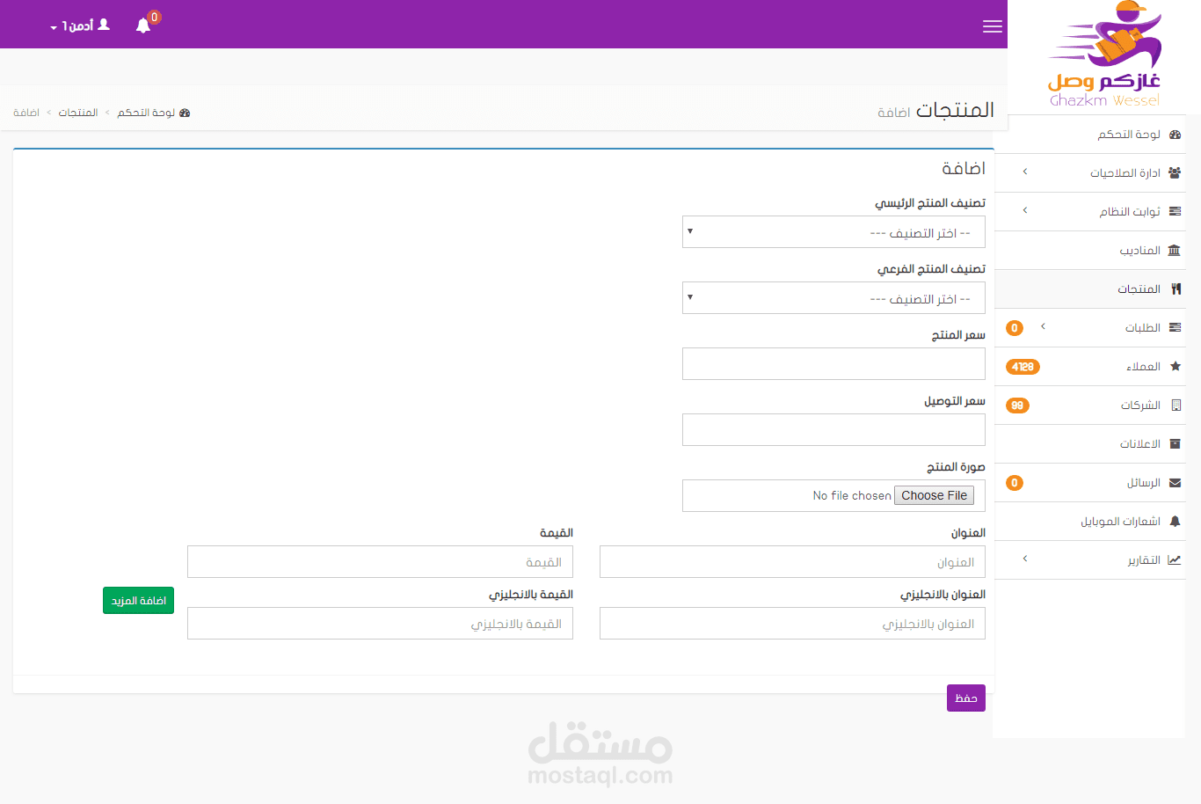Open the تصنيف المنتج الفرعي dropdown

click(833, 298)
